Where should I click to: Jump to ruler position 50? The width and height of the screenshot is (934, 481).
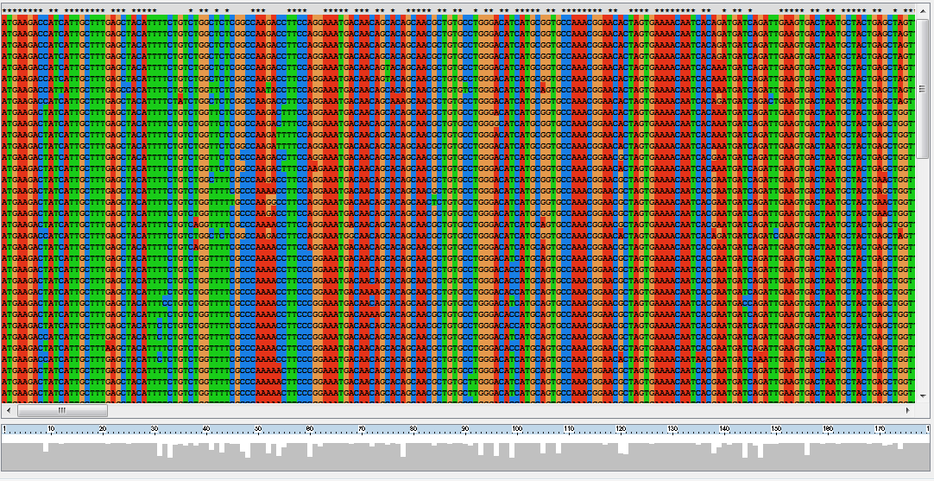tap(258, 429)
